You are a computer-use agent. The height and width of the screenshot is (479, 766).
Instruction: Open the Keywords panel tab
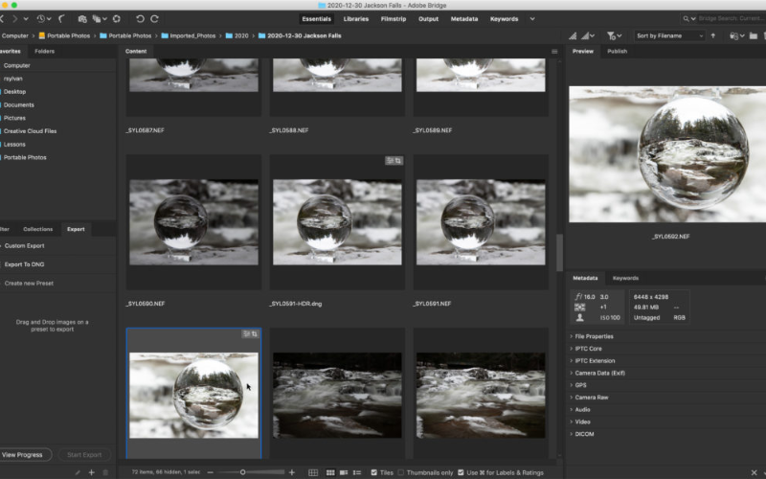pos(625,278)
